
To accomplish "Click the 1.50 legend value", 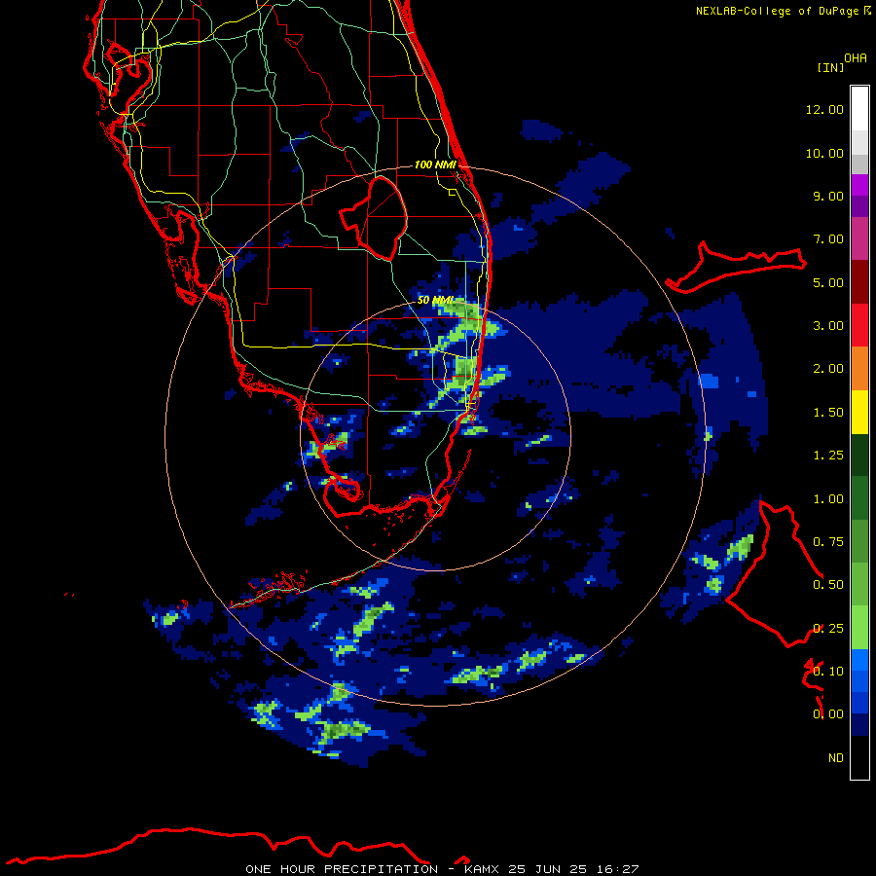I will coord(828,413).
